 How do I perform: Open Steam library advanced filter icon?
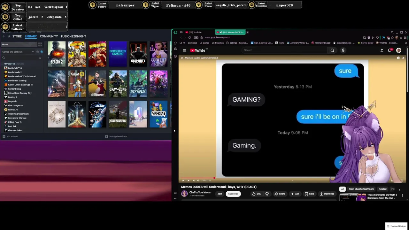point(40,58)
